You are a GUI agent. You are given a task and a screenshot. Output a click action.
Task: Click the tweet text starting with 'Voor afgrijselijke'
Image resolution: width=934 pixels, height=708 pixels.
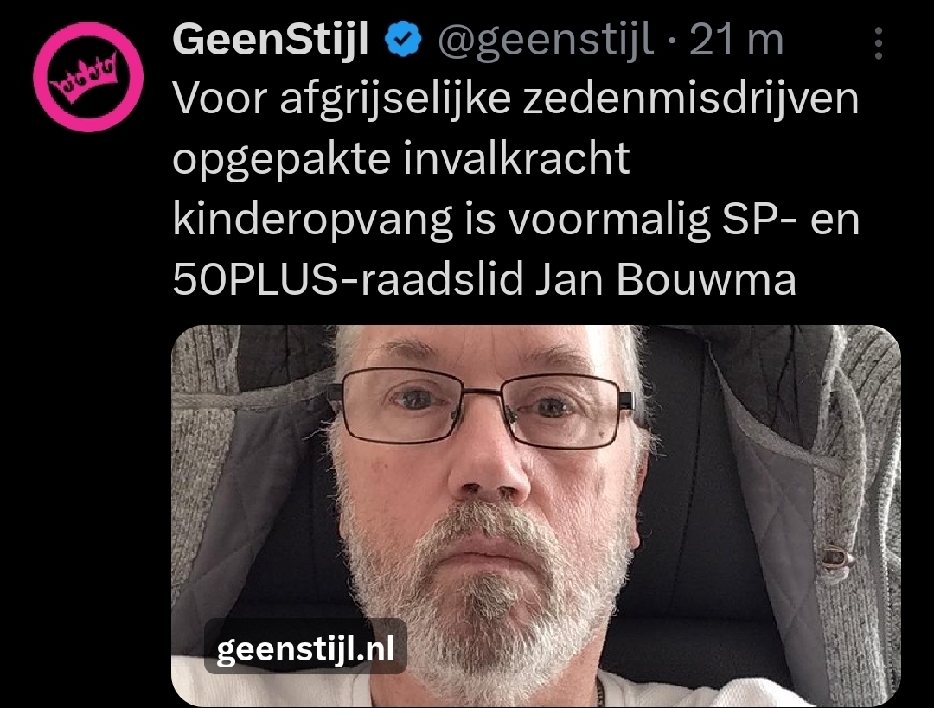[x=515, y=188]
